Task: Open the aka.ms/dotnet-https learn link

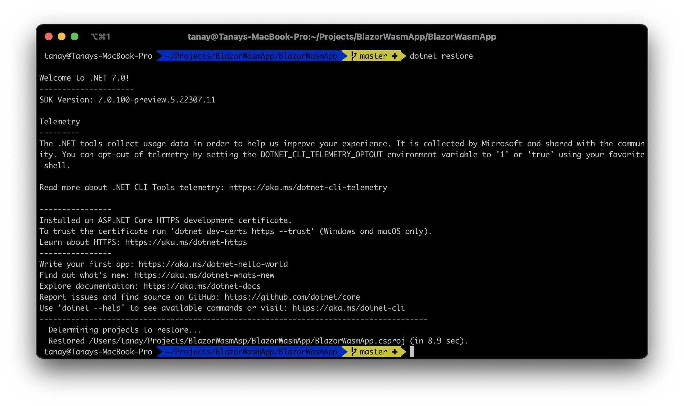Action: 185,242
